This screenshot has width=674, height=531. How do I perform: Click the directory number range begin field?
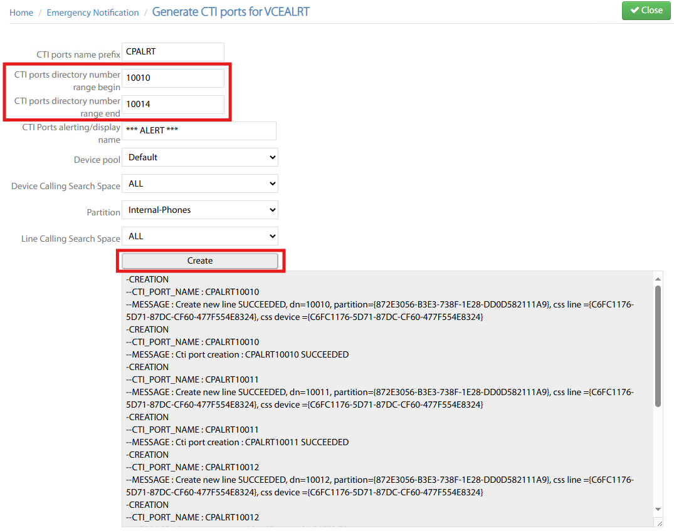click(x=173, y=78)
